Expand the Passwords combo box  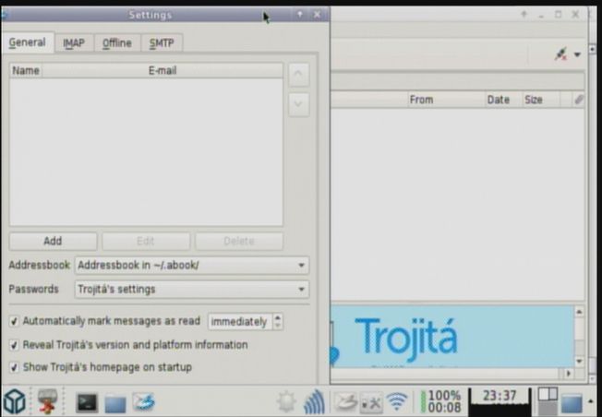(192, 290)
